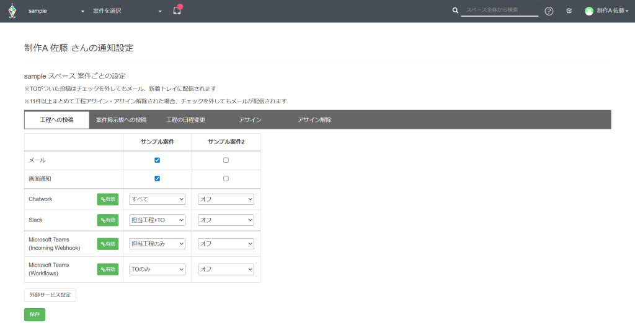Focus the space-wide search field
635x323 pixels.
tap(499, 11)
